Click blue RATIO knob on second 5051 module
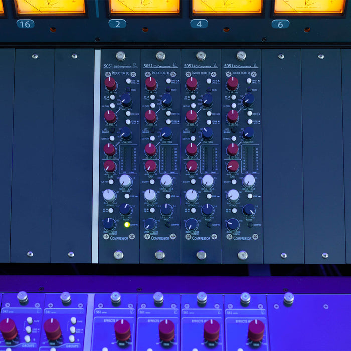 coord(166,210)
